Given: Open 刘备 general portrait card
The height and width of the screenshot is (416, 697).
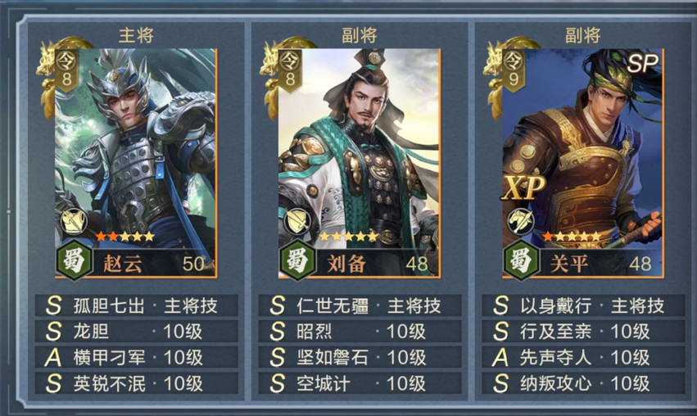Looking at the screenshot, I should coord(360,163).
